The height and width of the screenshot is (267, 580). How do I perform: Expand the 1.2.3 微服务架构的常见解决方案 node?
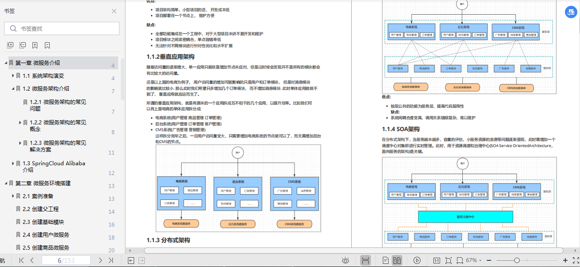pos(20,143)
